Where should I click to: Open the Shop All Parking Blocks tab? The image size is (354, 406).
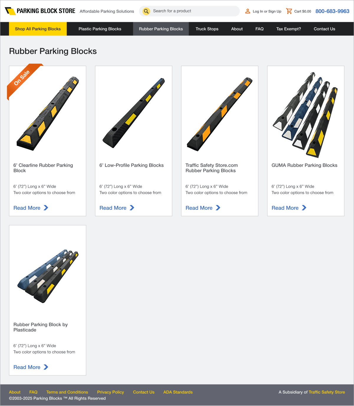coord(38,29)
